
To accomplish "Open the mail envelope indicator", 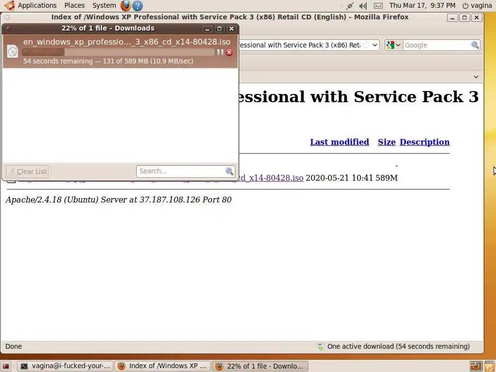I will [x=378, y=6].
